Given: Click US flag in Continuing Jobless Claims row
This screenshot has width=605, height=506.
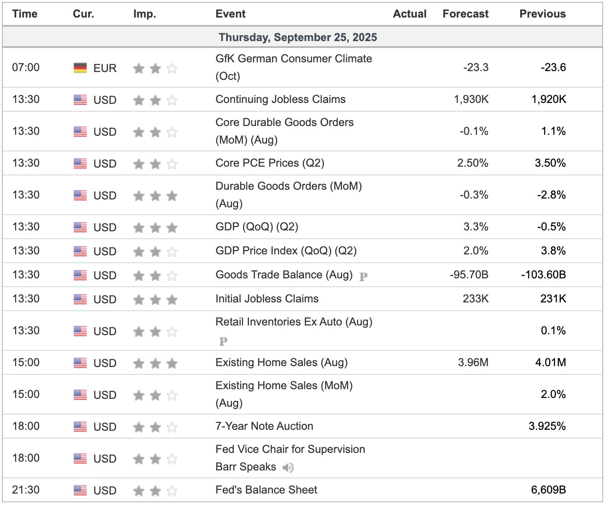Looking at the screenshot, I should (x=80, y=100).
